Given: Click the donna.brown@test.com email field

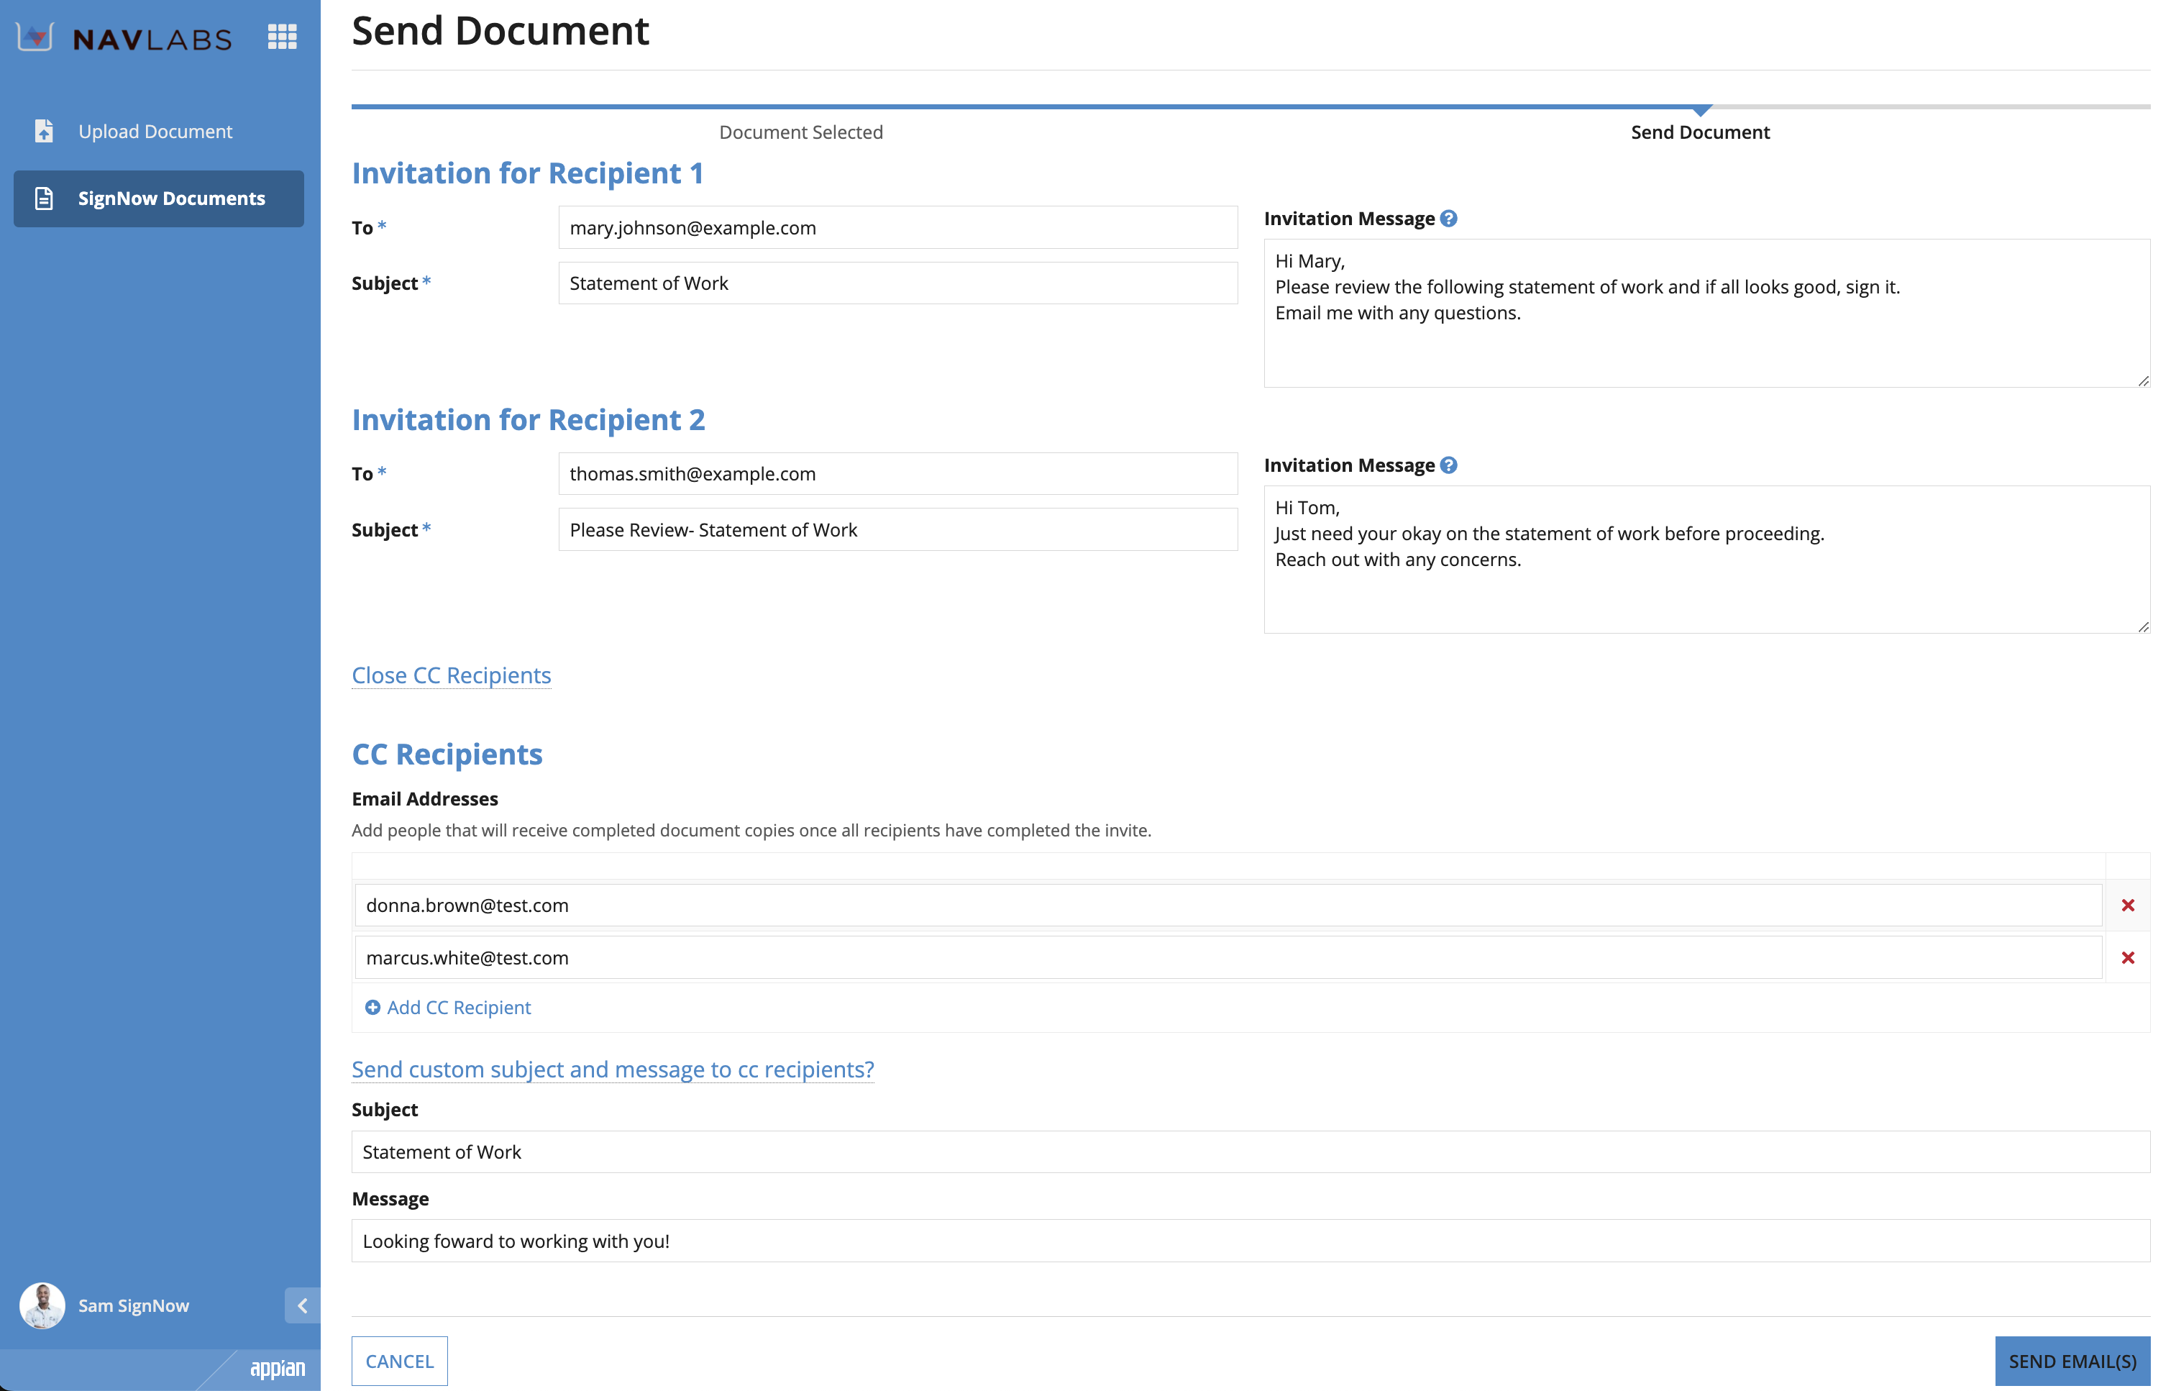Looking at the screenshot, I should 1228,906.
